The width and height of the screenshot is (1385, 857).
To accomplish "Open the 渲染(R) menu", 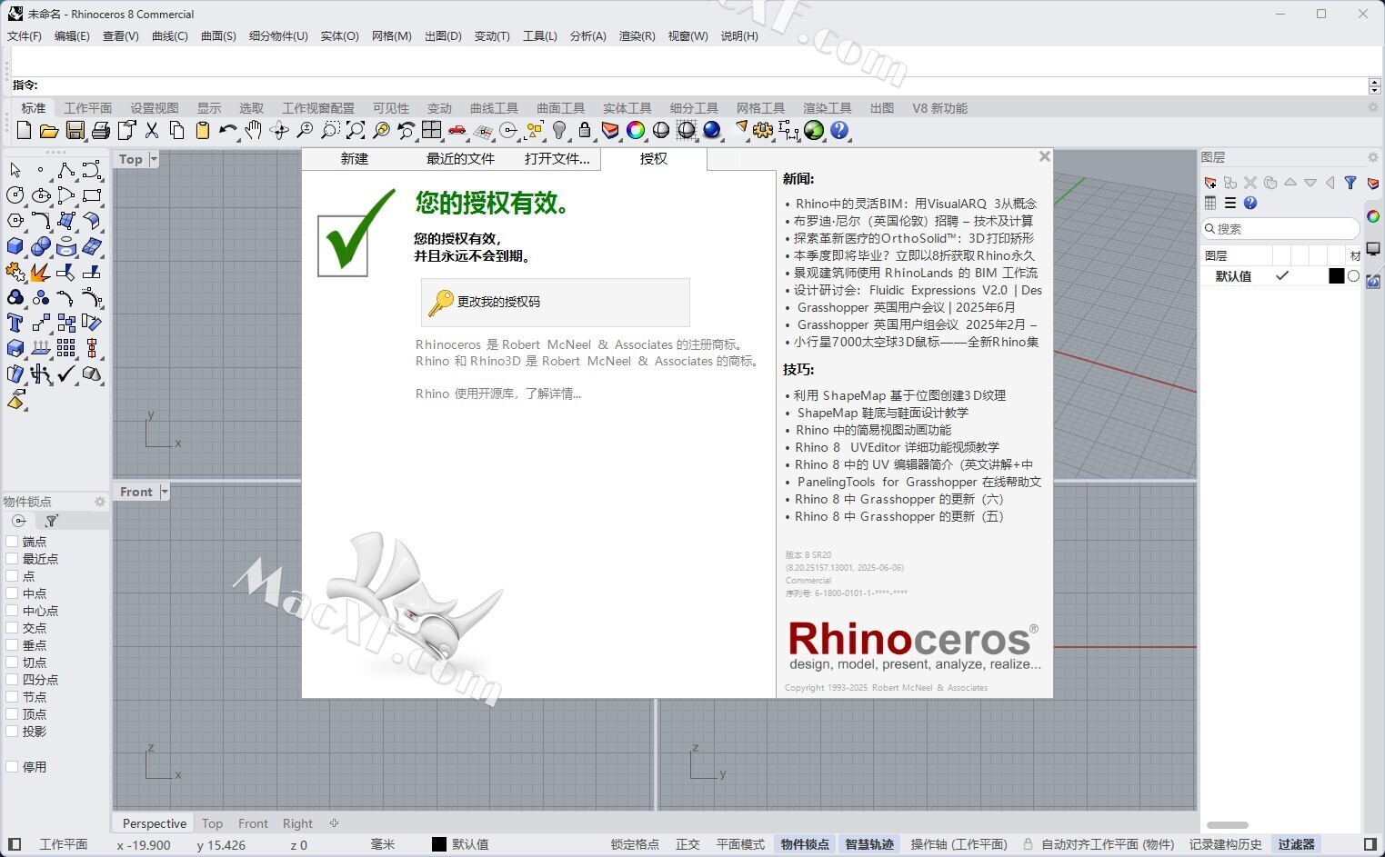I will [x=637, y=36].
